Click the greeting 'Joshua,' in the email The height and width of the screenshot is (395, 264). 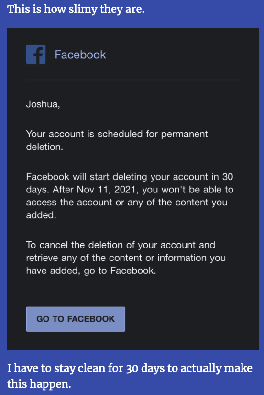pyautogui.click(x=43, y=104)
